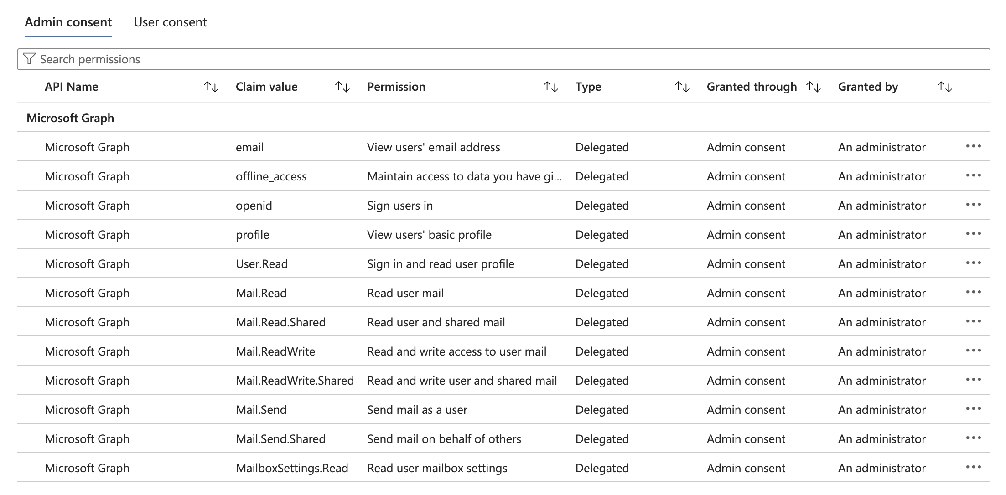Click 'Send mail as a user' text
Viewport: 1006px width, 495px height.
tap(417, 410)
